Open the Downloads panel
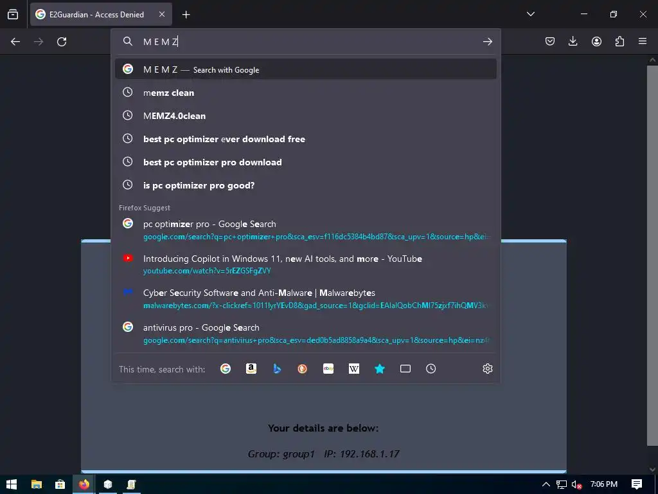 pos(573,41)
